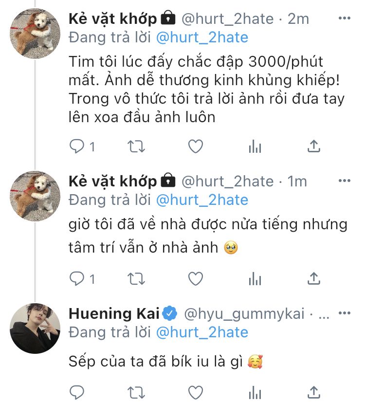Open the @hurt_2hate reply link in first tweet
The image size is (365, 402).
point(202,37)
